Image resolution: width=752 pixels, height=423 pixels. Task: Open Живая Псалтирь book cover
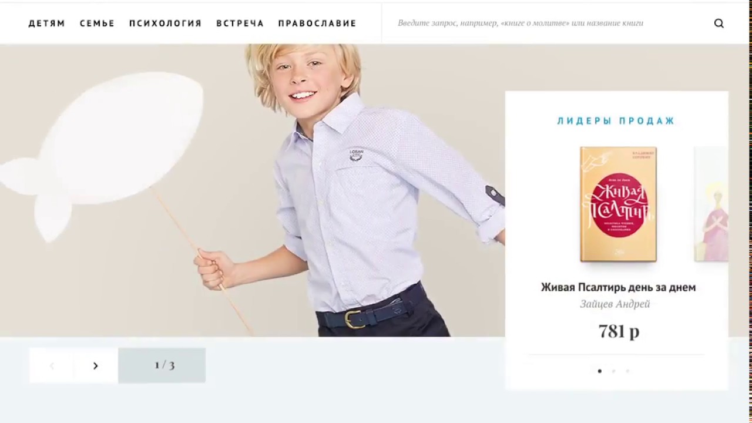[618, 204]
